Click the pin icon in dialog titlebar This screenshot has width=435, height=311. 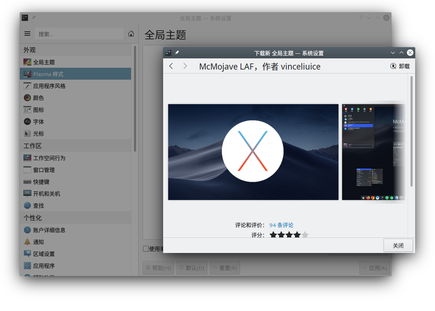[x=177, y=53]
